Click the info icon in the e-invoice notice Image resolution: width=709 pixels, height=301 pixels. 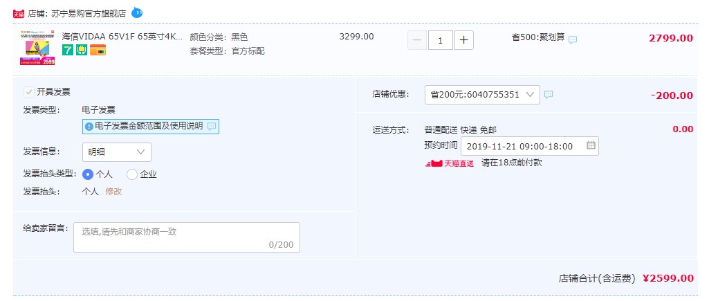89,127
